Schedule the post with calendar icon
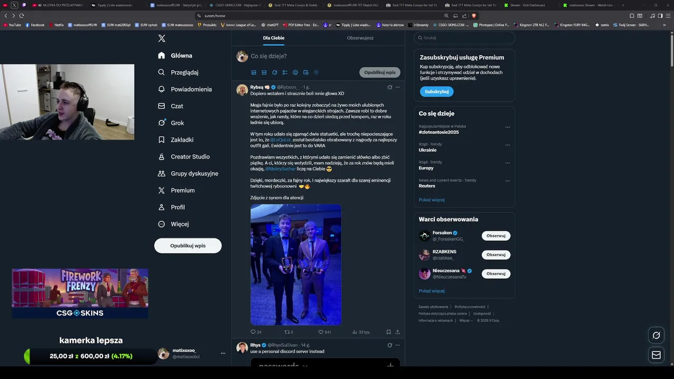 point(306,73)
